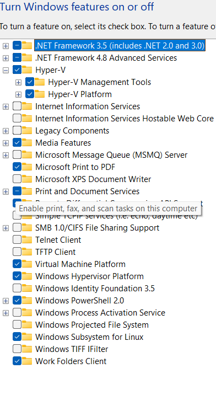Enable Telnet Client checkbox
The height and width of the screenshot is (395, 216).
pos(17,240)
